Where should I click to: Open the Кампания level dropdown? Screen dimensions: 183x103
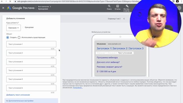coord(13,28)
